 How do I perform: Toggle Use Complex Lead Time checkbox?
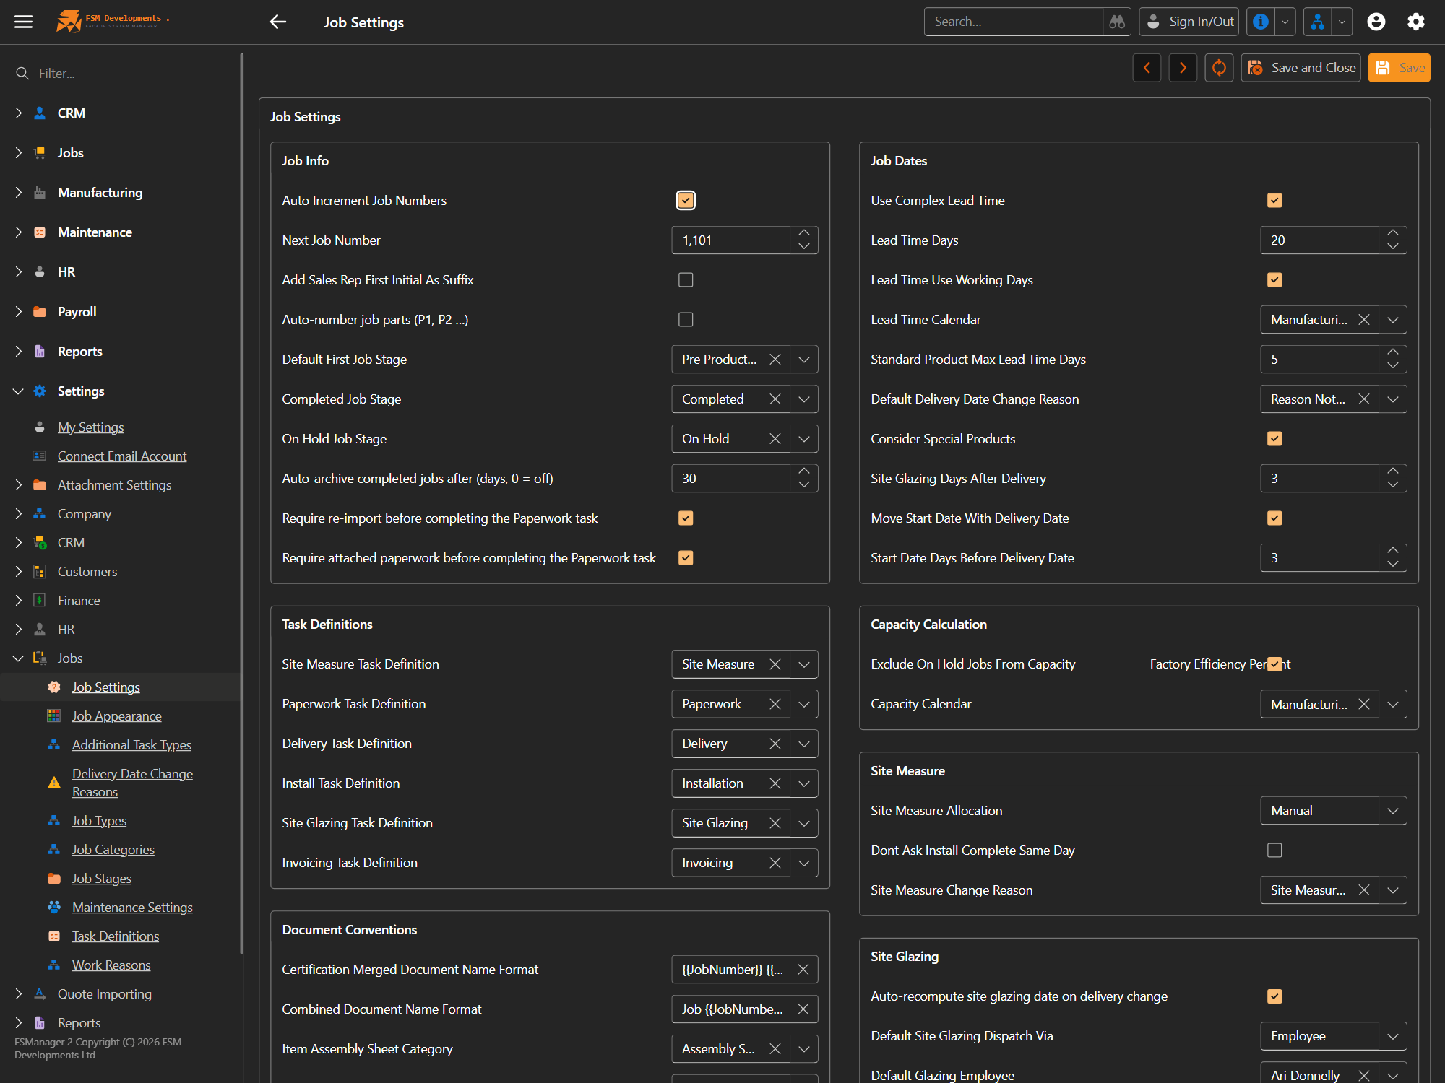[1274, 201]
